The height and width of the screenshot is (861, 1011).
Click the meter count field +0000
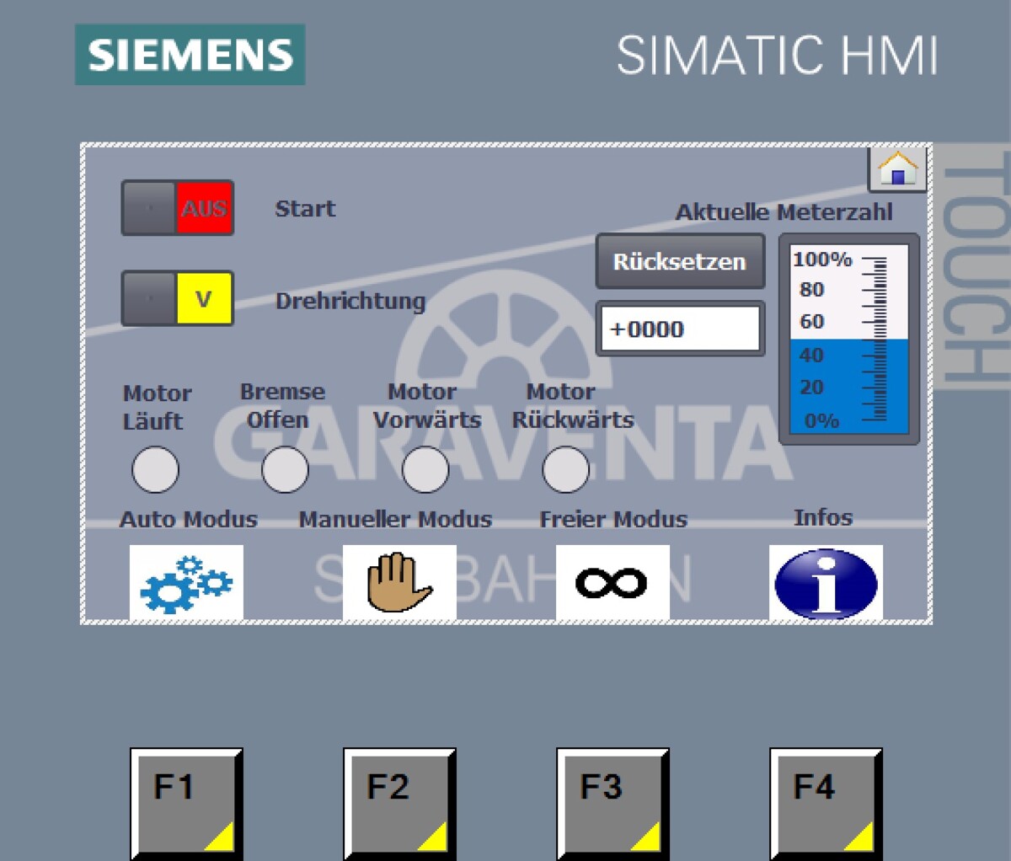[x=680, y=329]
